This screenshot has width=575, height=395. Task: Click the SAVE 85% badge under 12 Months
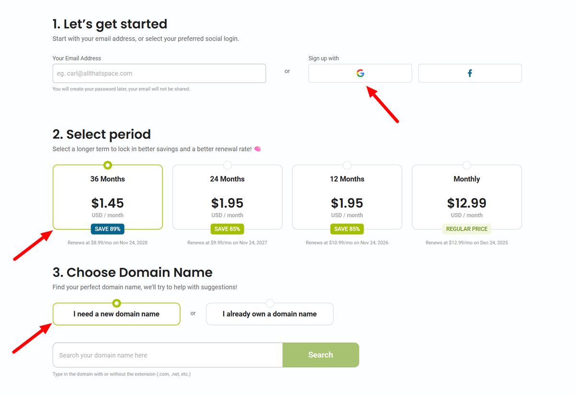[x=347, y=229]
